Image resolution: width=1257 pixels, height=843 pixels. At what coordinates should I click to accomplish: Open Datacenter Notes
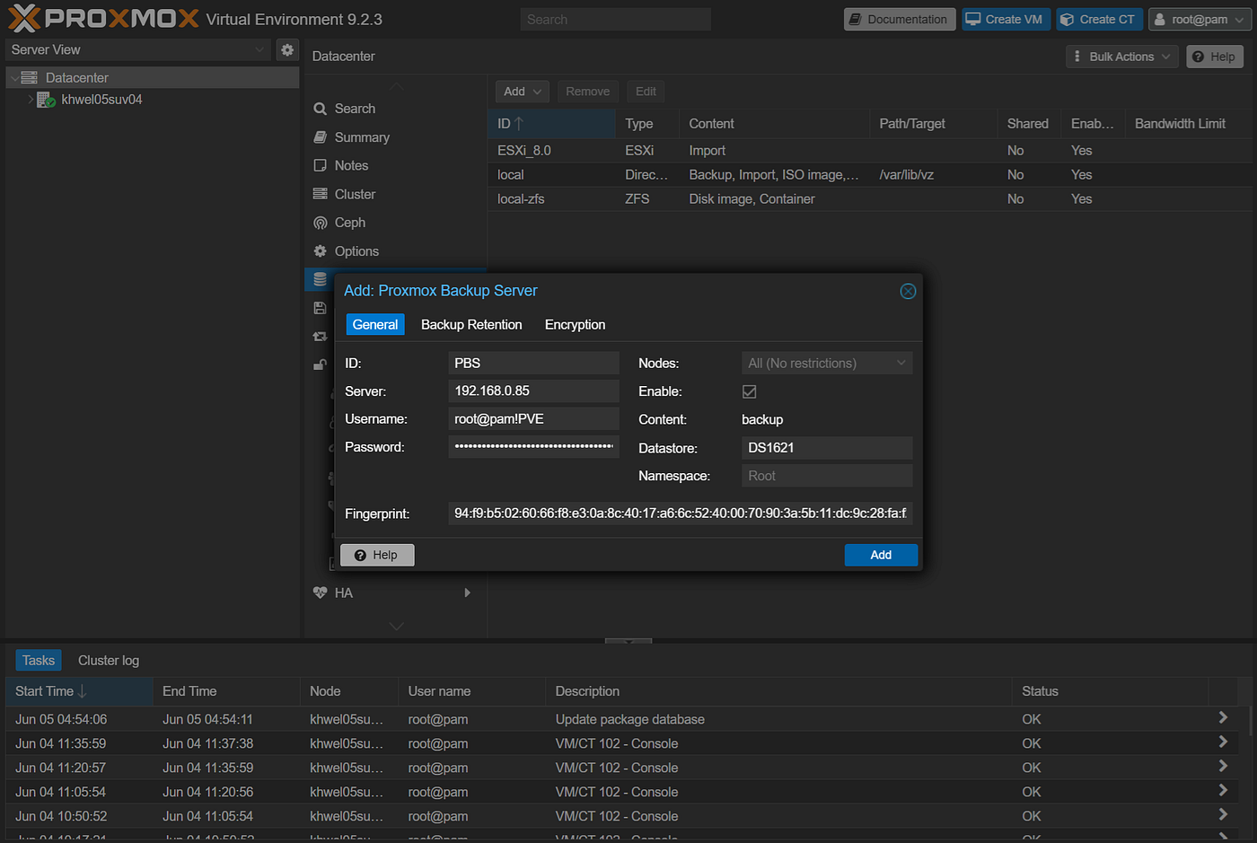(x=351, y=165)
